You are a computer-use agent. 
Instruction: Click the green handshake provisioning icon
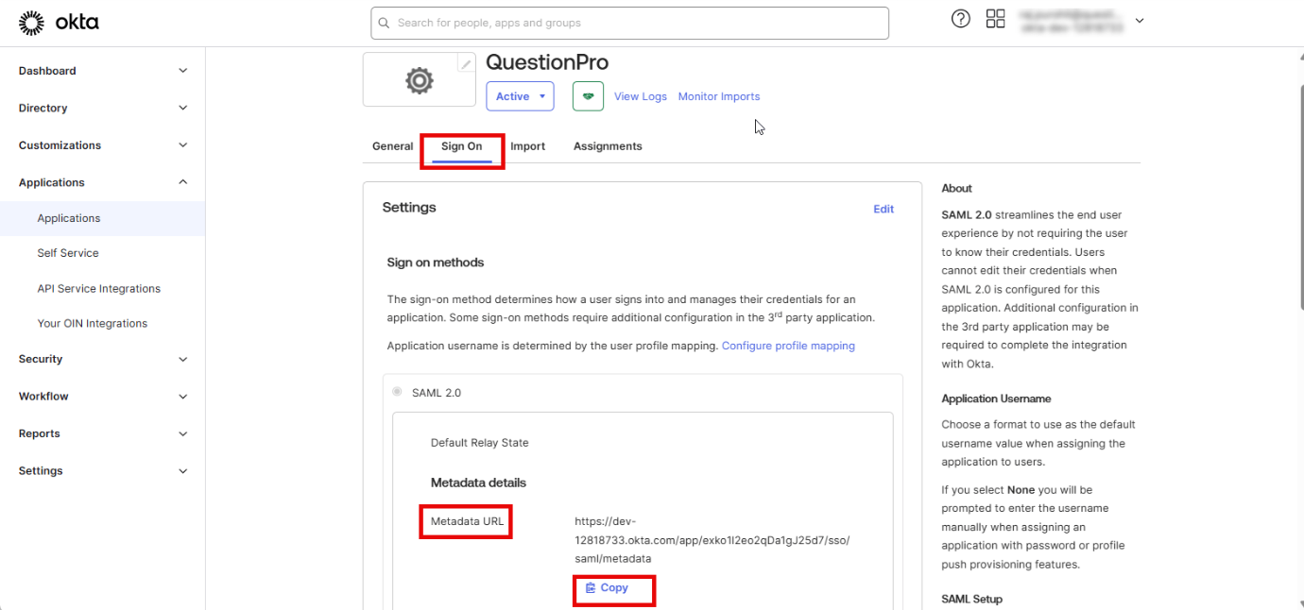588,96
